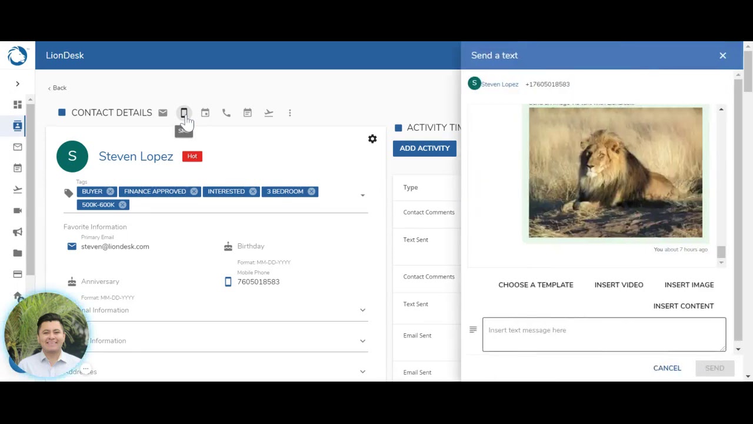Click the email envelope icon beside Contact Details
The image size is (753, 424).
tap(163, 113)
